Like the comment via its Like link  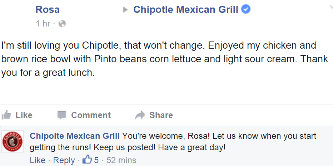point(38,160)
